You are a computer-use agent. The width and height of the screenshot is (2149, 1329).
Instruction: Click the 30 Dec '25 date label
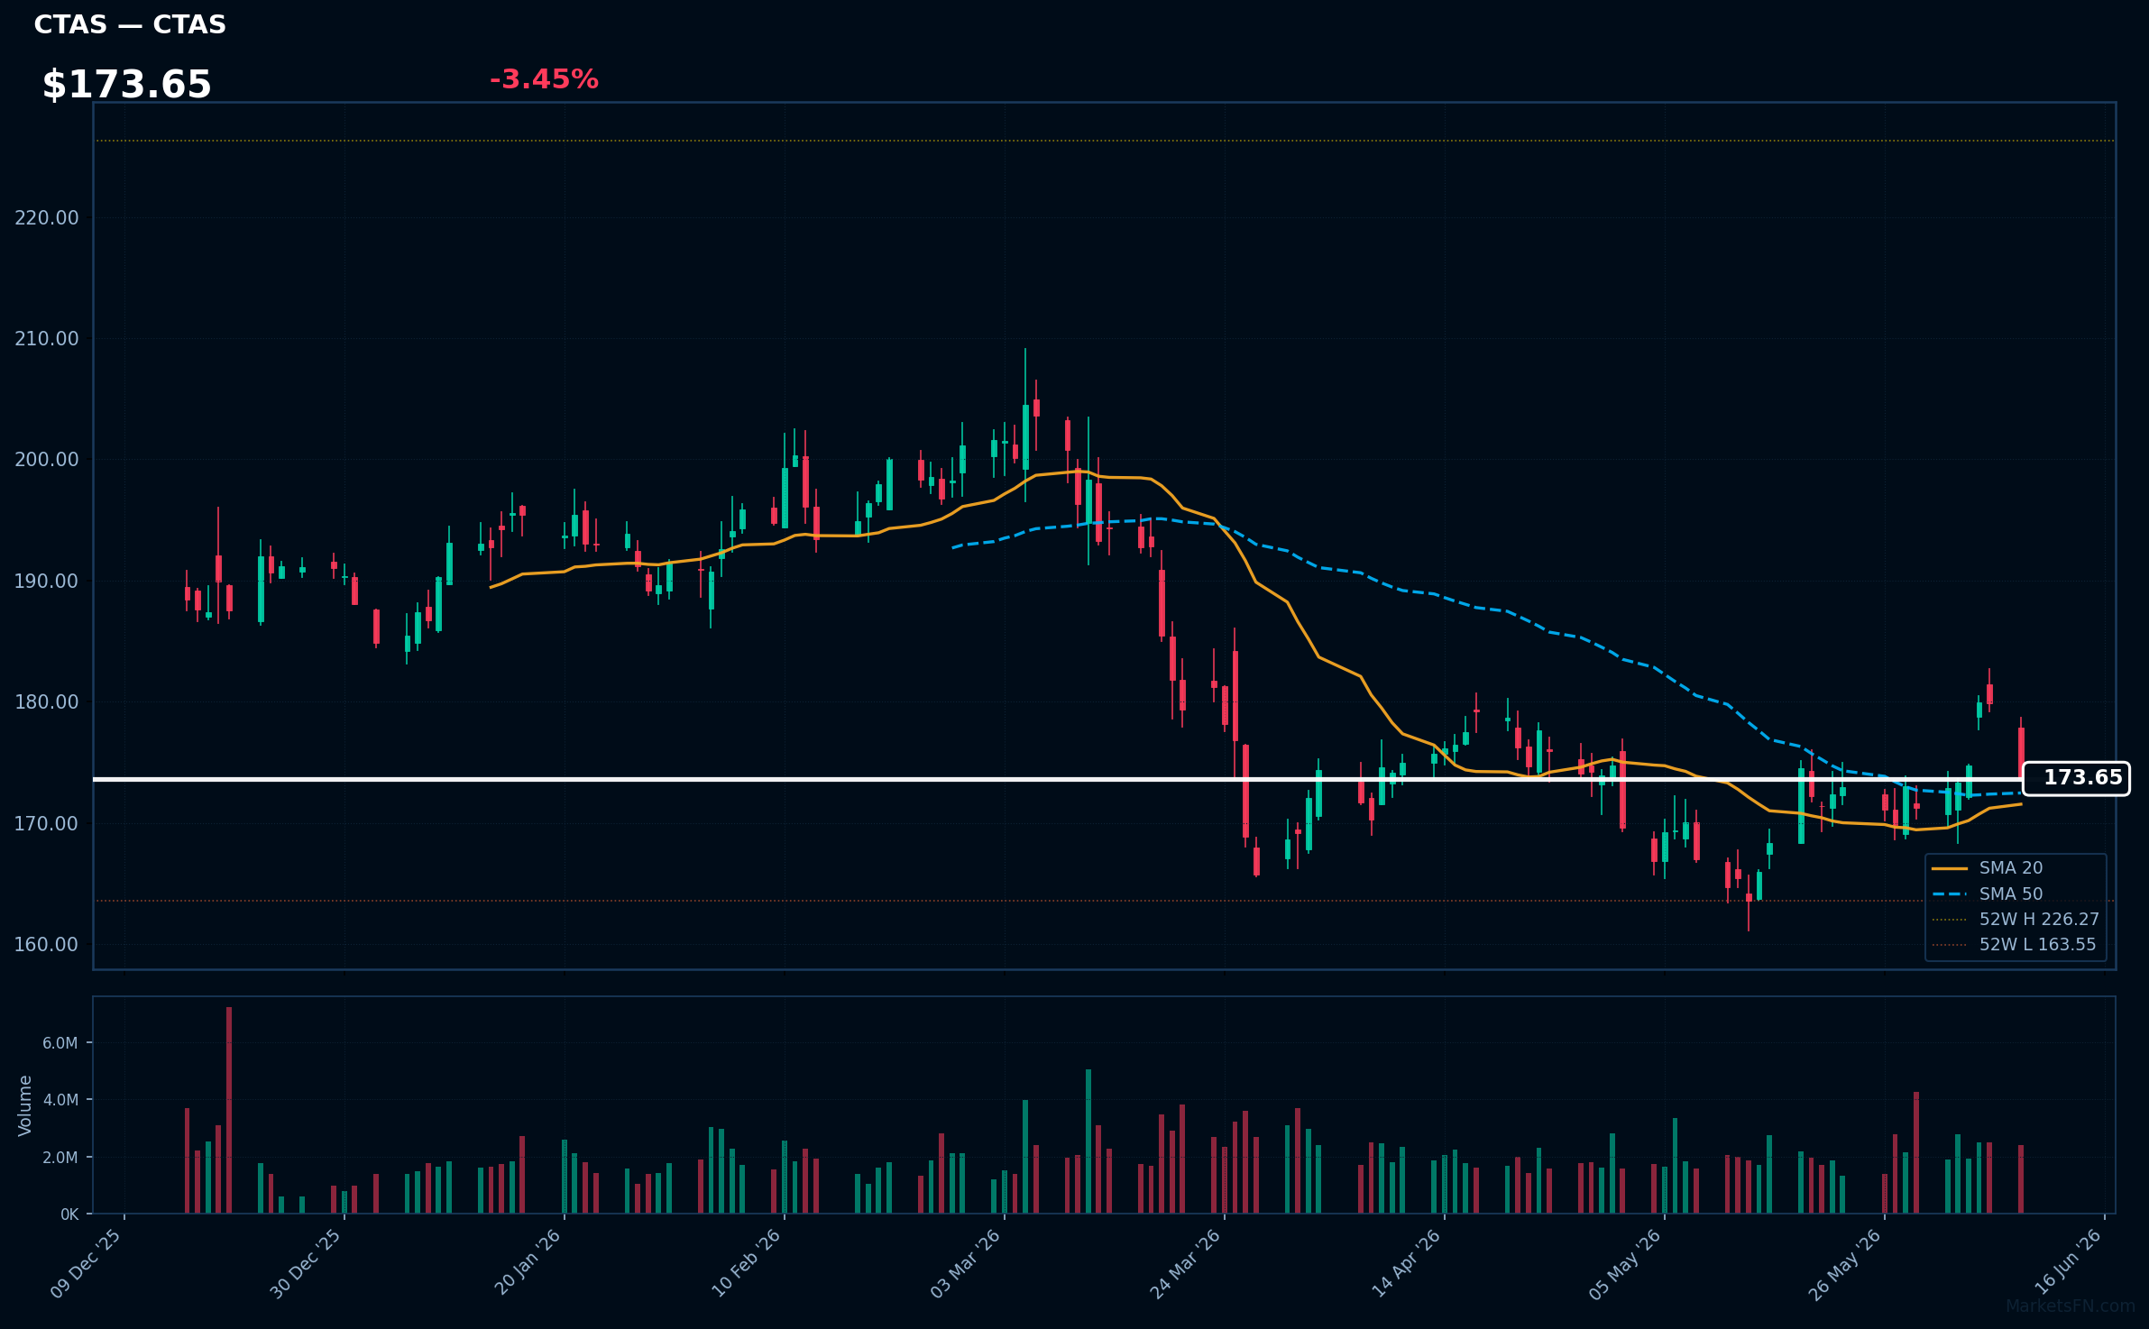pos(306,1263)
